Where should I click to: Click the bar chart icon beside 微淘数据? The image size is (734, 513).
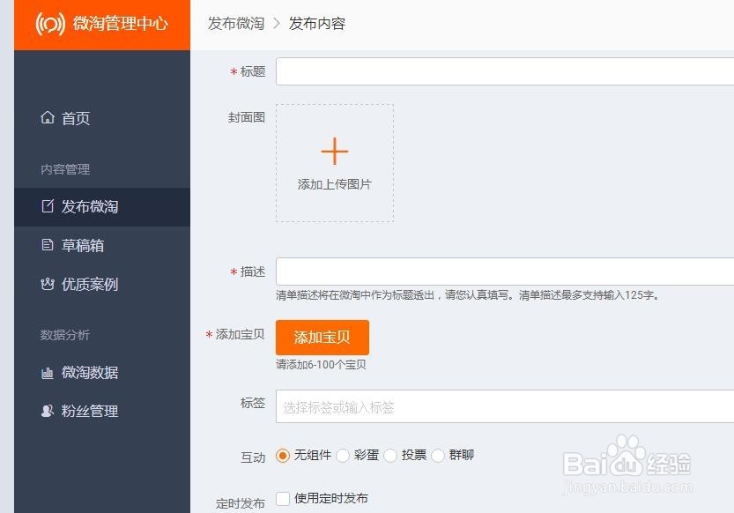click(x=48, y=373)
